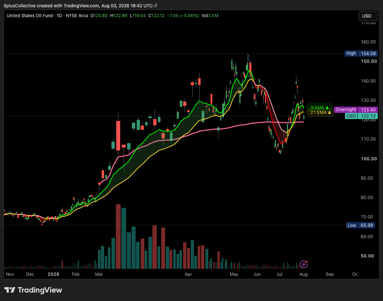Screen dimensions: 383x301
Task: Click the −7.05 (−5.46%) change value
Action: tap(183, 16)
